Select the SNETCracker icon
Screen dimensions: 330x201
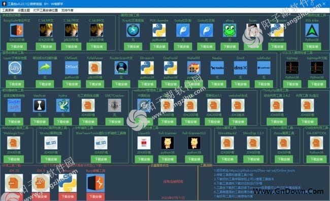click(115, 105)
